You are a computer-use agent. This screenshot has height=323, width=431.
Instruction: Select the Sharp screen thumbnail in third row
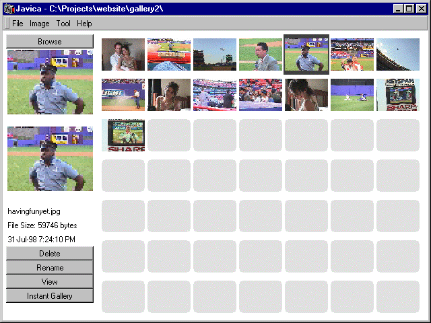[x=123, y=135]
